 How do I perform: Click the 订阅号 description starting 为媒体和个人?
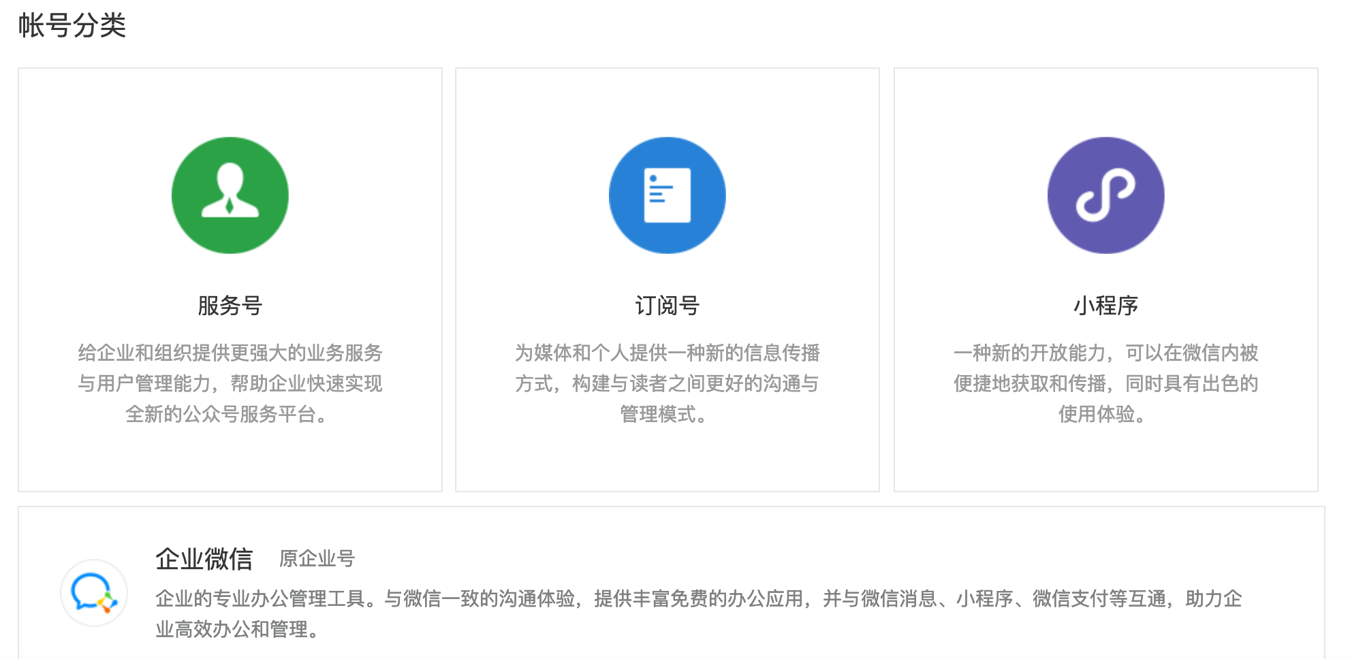pyautogui.click(x=668, y=383)
